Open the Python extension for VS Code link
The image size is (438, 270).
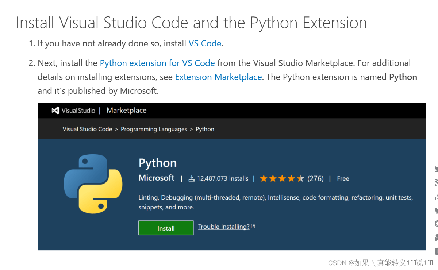click(x=157, y=63)
